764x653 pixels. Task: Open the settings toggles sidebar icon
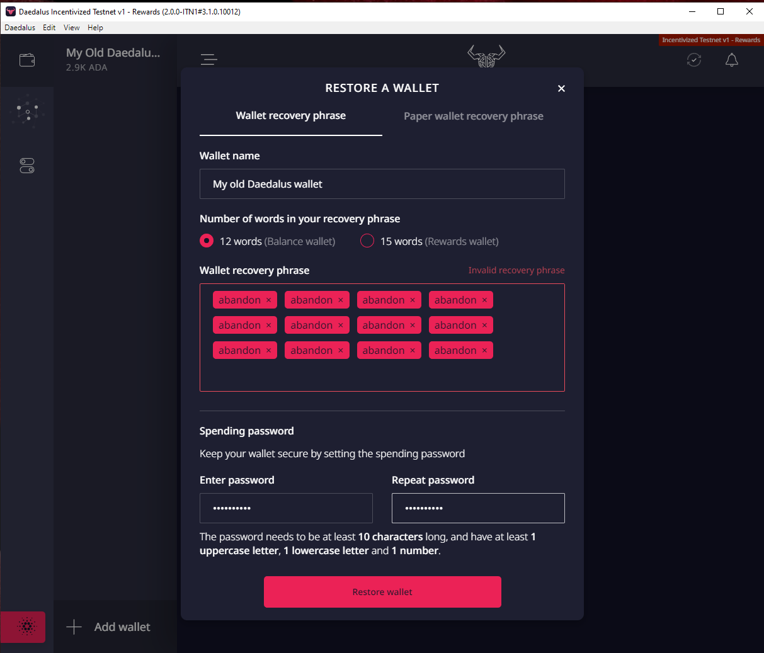[27, 166]
